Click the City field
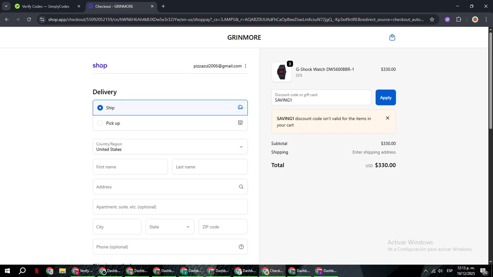The width and height of the screenshot is (493, 277). (117, 227)
